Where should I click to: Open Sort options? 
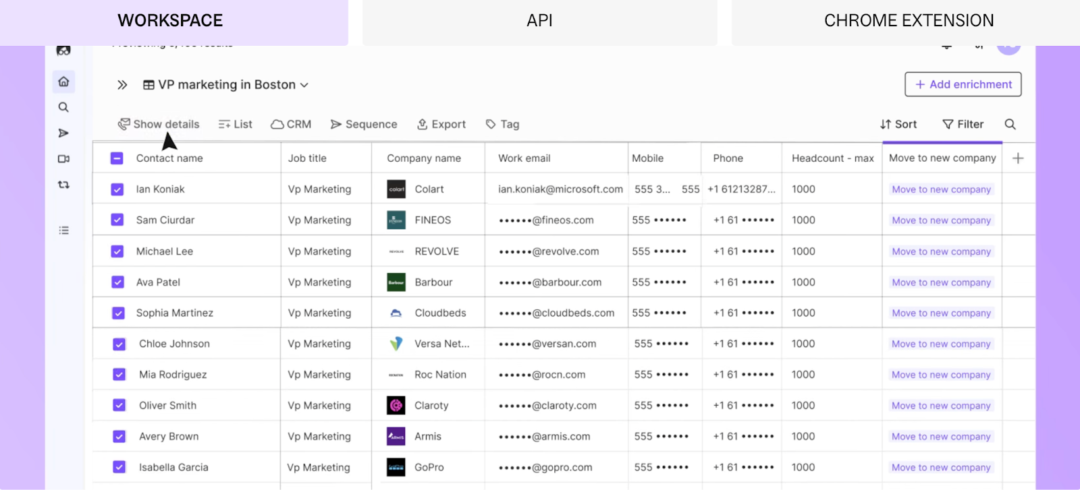[x=898, y=124]
